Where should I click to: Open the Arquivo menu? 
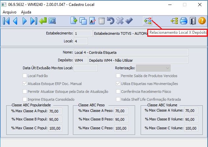coord(10,12)
